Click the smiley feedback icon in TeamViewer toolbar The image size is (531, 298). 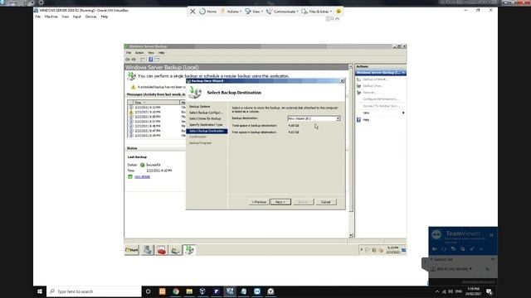(x=339, y=11)
